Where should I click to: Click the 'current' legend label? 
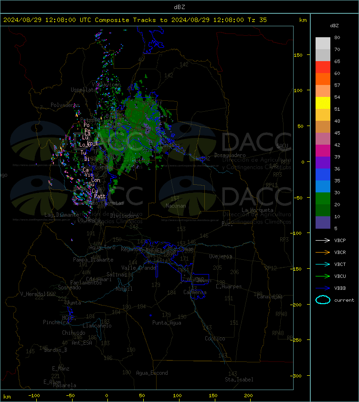pyautogui.click(x=344, y=300)
